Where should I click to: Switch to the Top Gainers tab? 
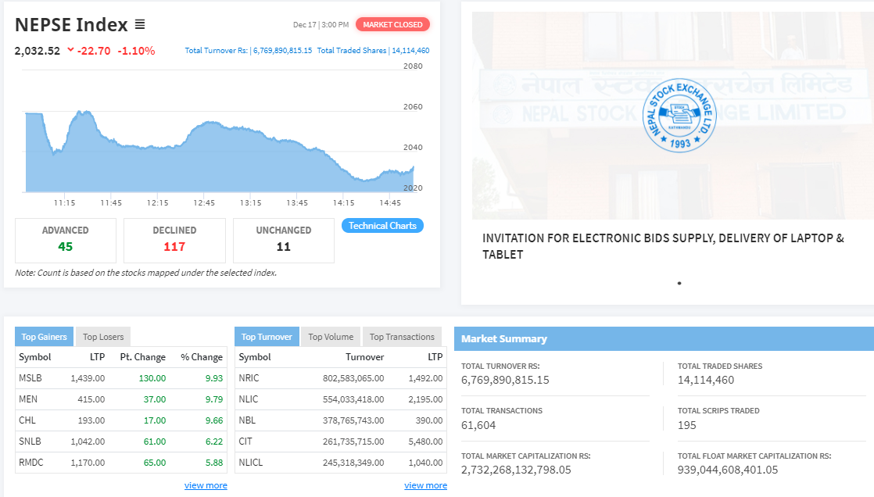[x=44, y=337]
